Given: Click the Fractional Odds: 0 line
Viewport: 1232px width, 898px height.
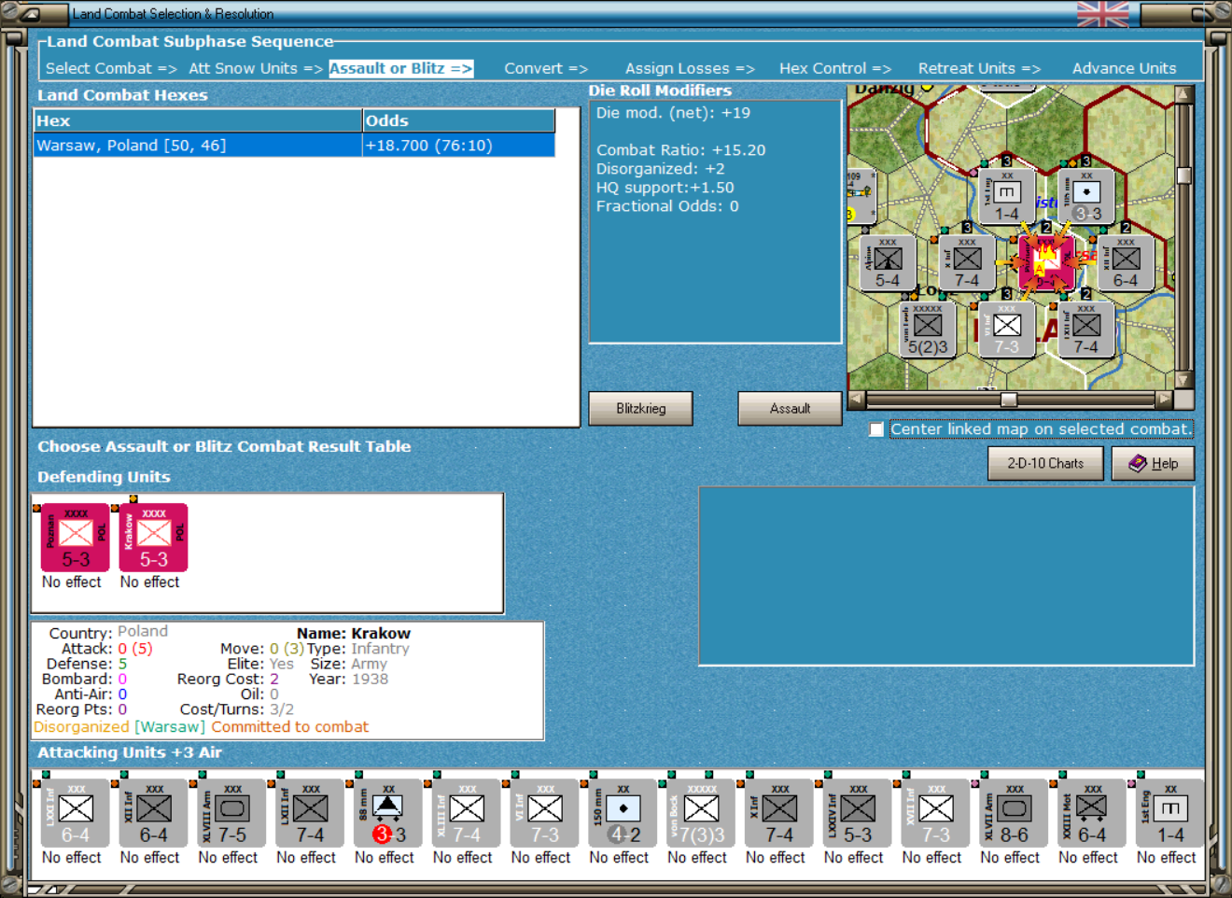Looking at the screenshot, I should pyautogui.click(x=667, y=206).
